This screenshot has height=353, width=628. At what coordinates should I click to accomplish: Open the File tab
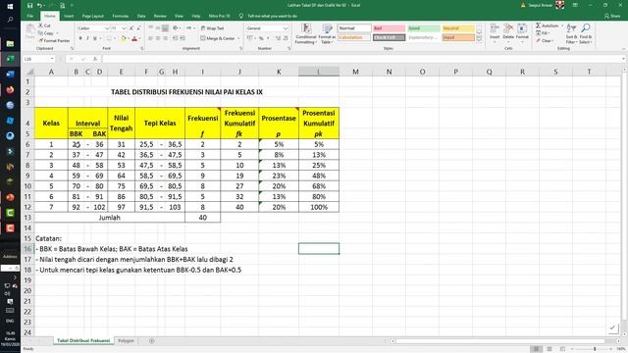[30, 16]
